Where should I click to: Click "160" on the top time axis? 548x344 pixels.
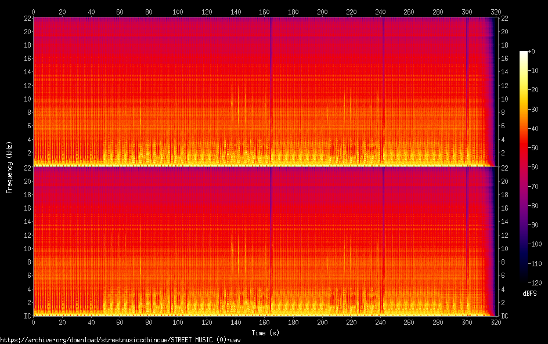pos(264,12)
